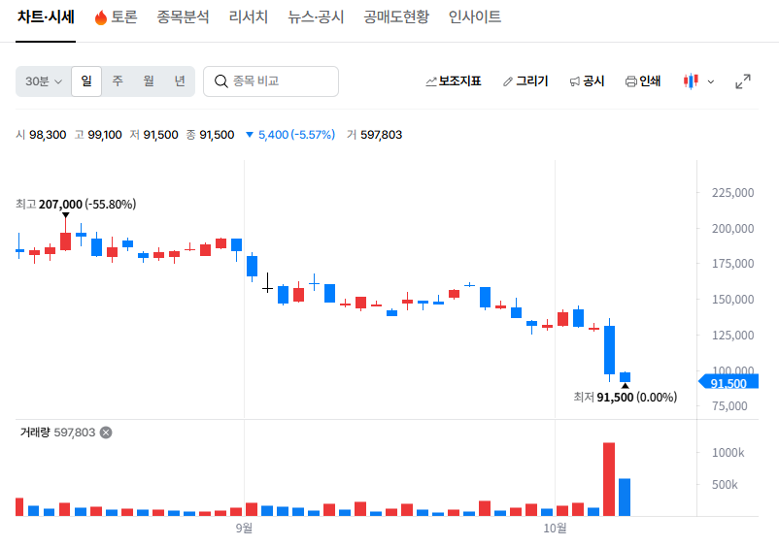
Task: Open the 뉴스·공시 tab
Action: tap(316, 16)
